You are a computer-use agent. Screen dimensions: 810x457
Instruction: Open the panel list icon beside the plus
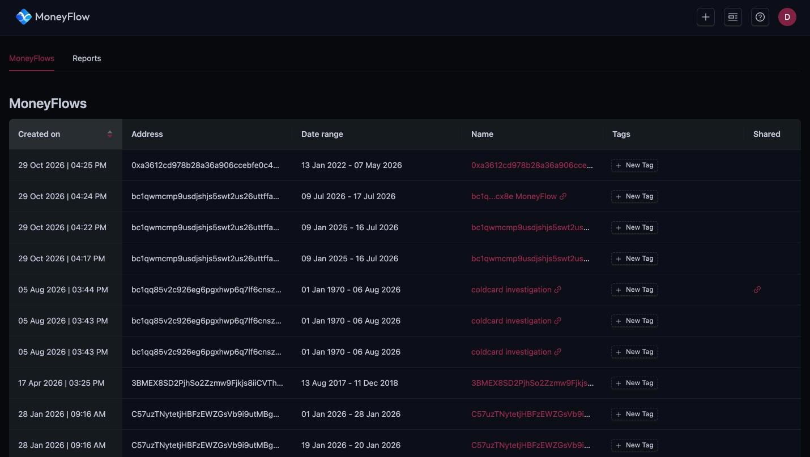[733, 17]
